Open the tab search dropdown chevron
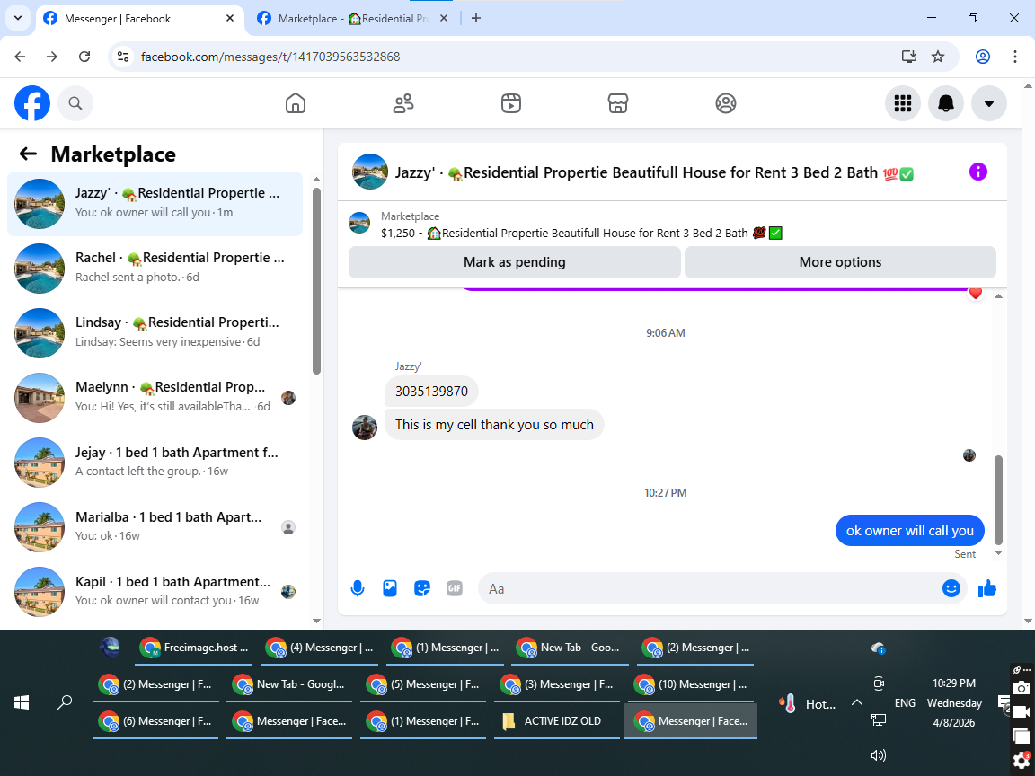Screen dimensions: 1035x776 click(x=18, y=19)
